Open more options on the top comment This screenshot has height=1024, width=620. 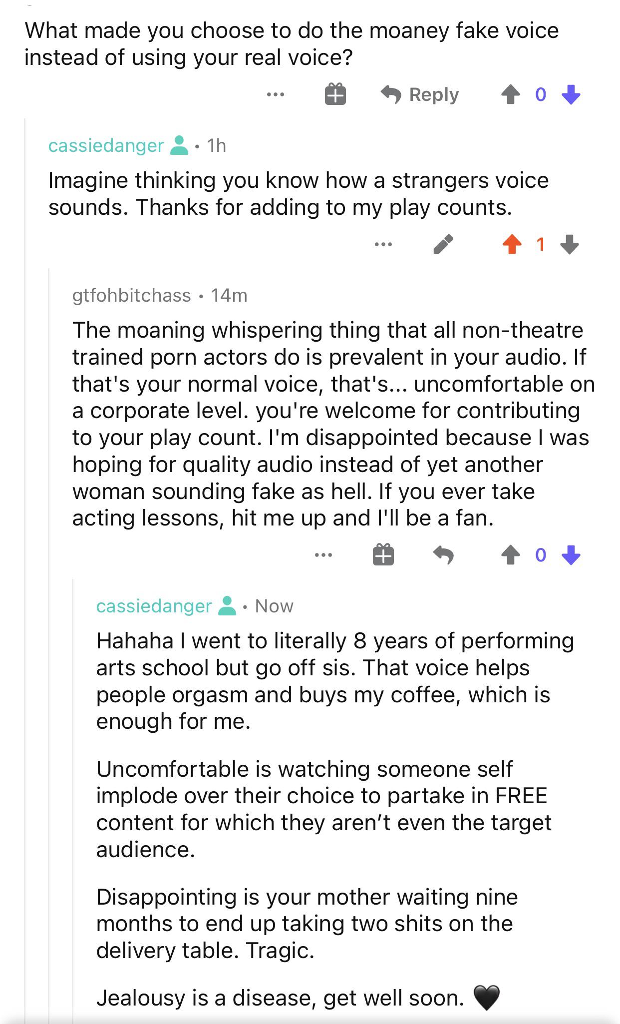point(275,94)
